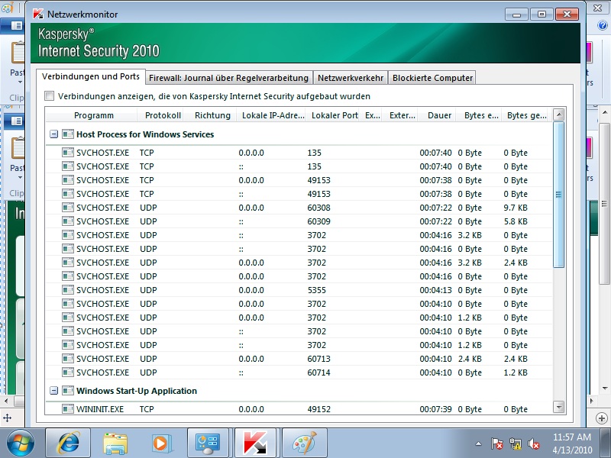Click the icon of SVCHOST.EXE port 60713 row

pyautogui.click(x=68, y=358)
